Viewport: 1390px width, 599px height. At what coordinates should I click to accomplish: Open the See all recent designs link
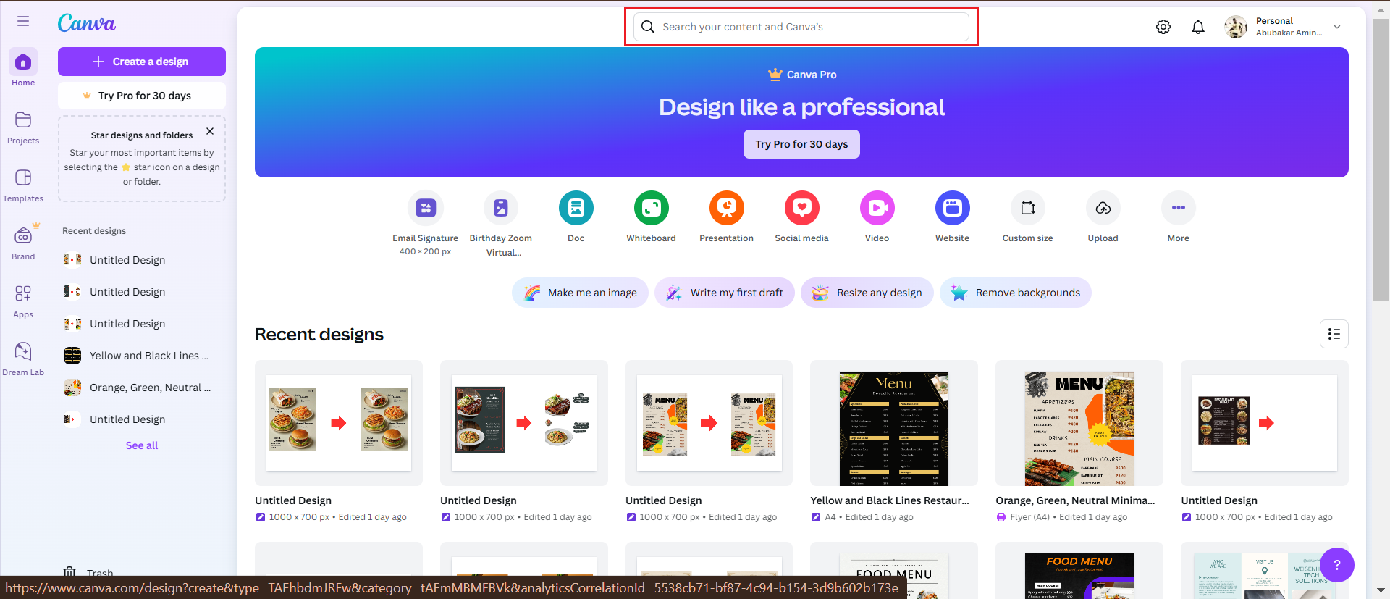coord(142,445)
